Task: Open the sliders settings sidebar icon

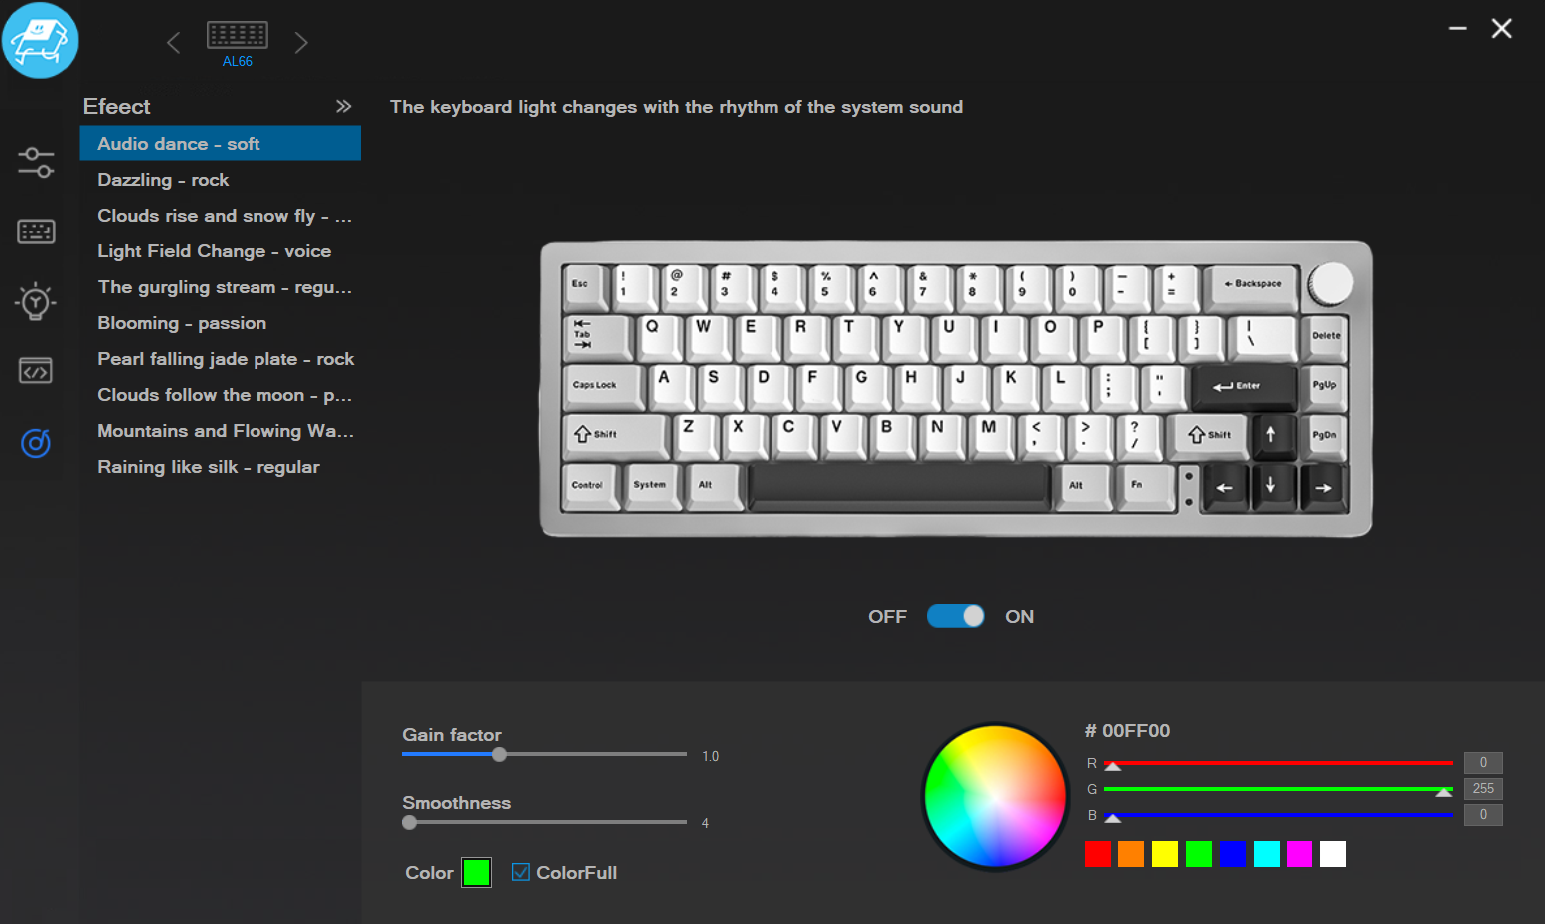Action: tap(36, 162)
